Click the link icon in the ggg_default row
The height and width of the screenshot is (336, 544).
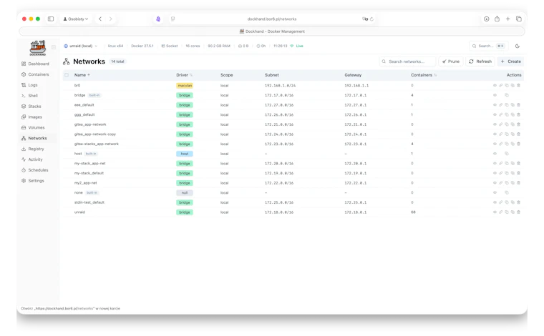[x=500, y=114]
